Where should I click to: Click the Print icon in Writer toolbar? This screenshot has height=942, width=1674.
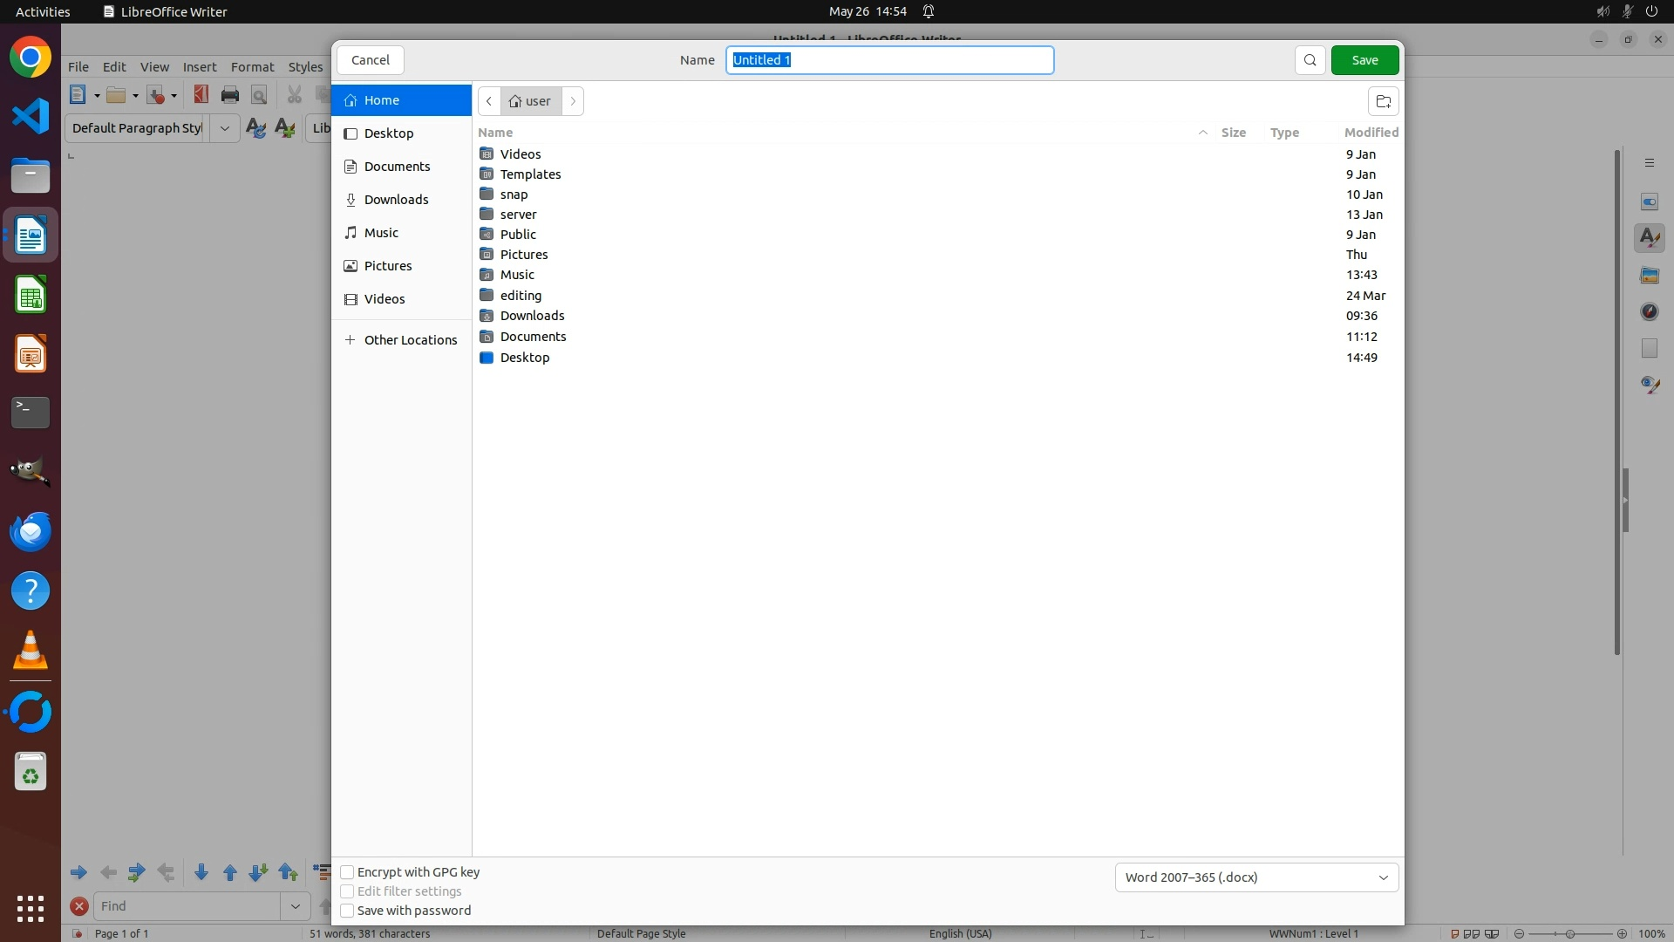click(x=230, y=95)
